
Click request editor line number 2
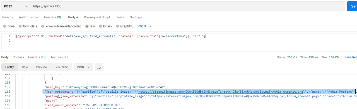pyautogui.click(x=10, y=40)
